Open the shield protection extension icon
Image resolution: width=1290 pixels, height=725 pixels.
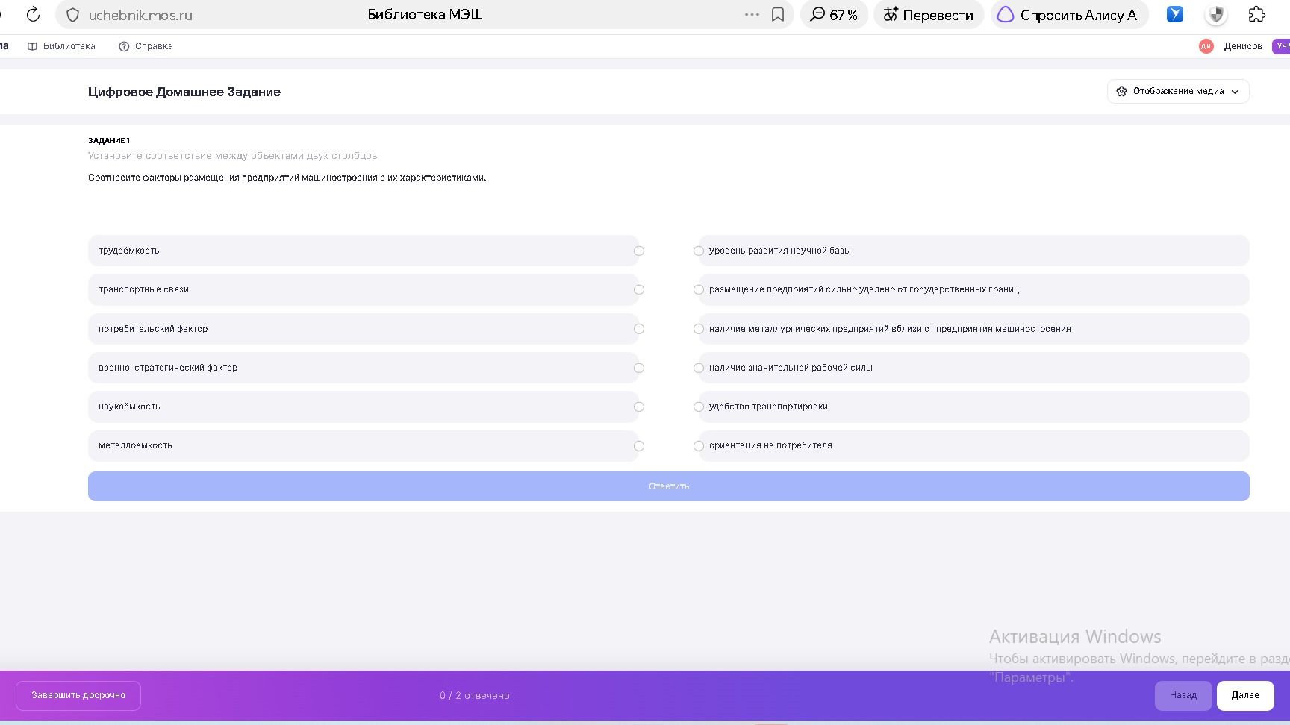coord(1216,14)
